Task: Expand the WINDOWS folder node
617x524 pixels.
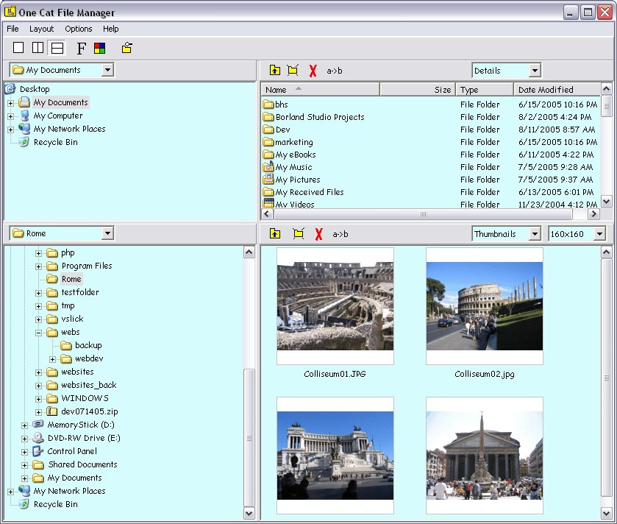Action: [38, 399]
